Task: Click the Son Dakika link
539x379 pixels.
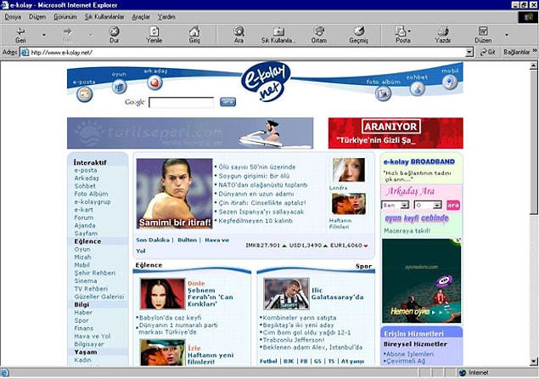Action: coord(153,240)
